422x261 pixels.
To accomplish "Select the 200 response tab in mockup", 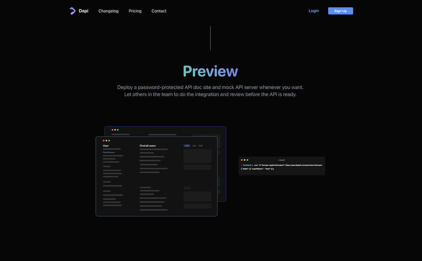I will click(x=187, y=146).
